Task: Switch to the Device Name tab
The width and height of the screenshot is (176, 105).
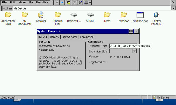Action: (x=70, y=37)
